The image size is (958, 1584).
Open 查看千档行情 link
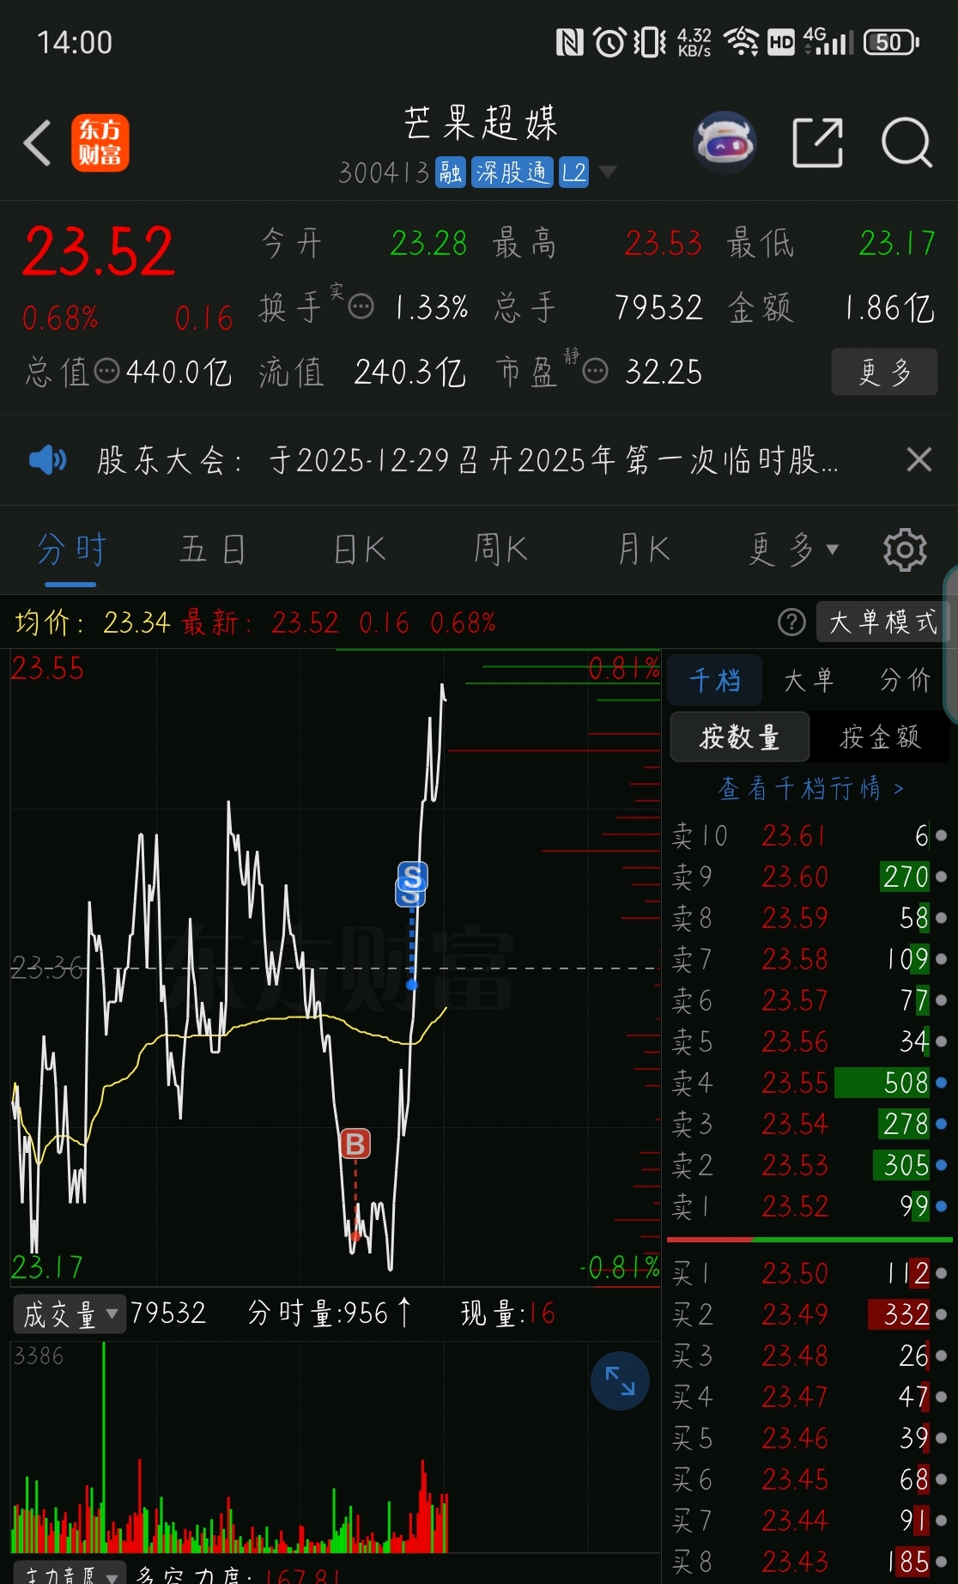tap(811, 788)
